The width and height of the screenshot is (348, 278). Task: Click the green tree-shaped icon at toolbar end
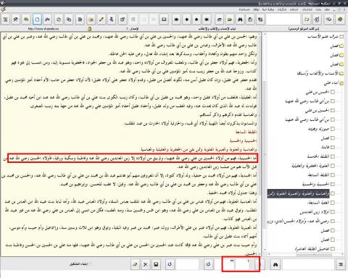pos(340,20)
